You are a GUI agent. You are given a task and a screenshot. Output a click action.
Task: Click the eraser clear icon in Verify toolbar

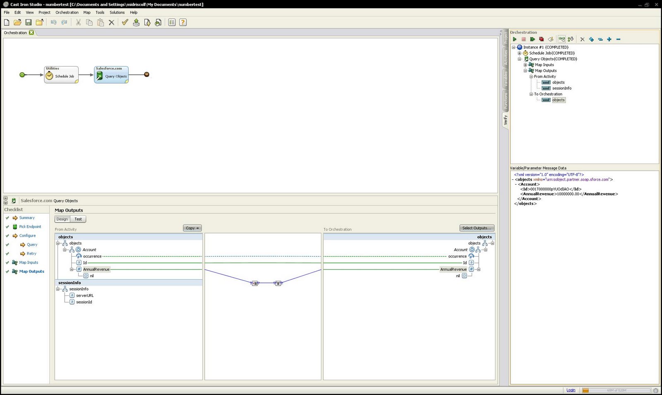[x=551, y=39]
